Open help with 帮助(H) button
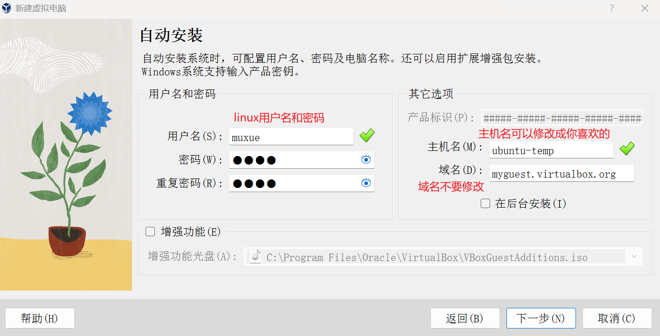Screen dimensions: 660x336 point(39,318)
